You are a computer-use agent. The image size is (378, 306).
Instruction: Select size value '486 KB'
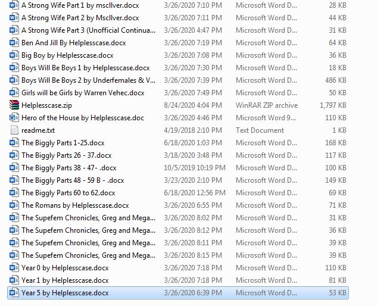pyautogui.click(x=336, y=80)
